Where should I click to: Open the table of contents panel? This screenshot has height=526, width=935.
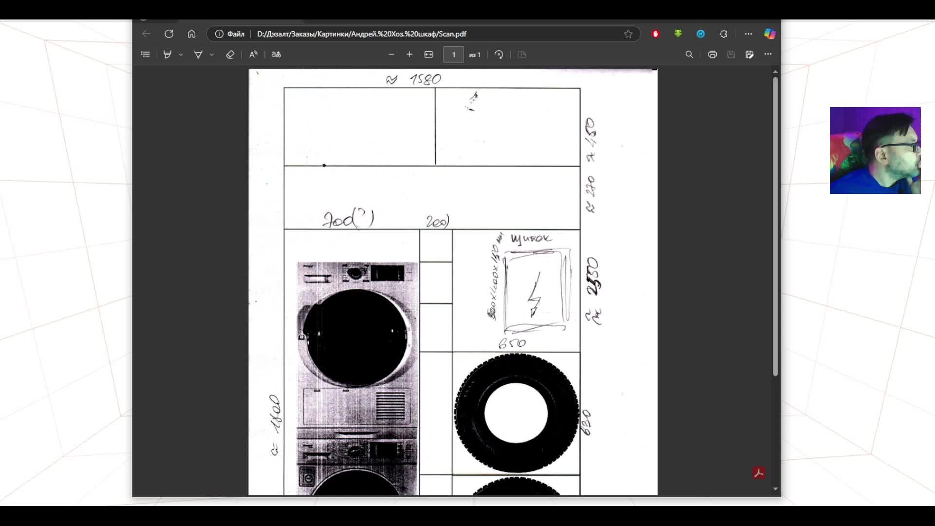point(145,55)
